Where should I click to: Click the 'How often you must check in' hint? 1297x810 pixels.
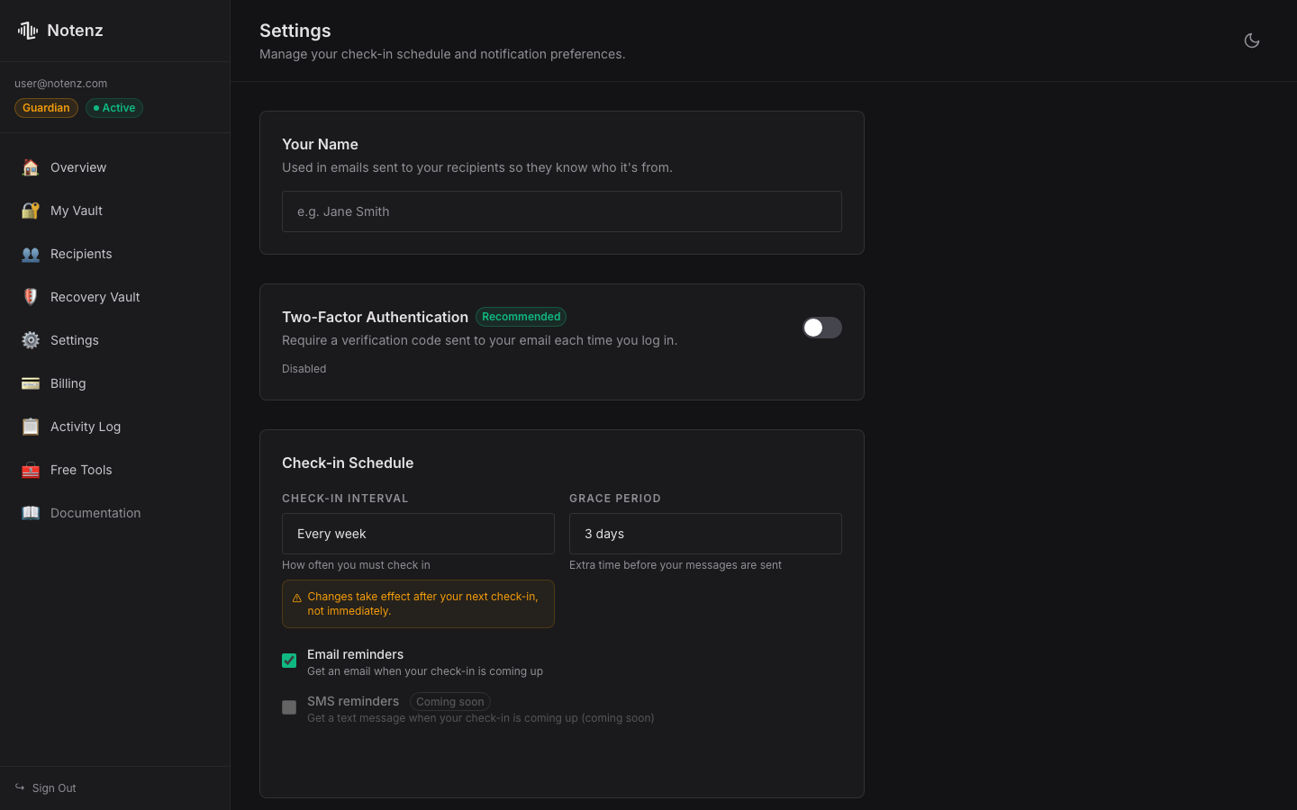[356, 565]
